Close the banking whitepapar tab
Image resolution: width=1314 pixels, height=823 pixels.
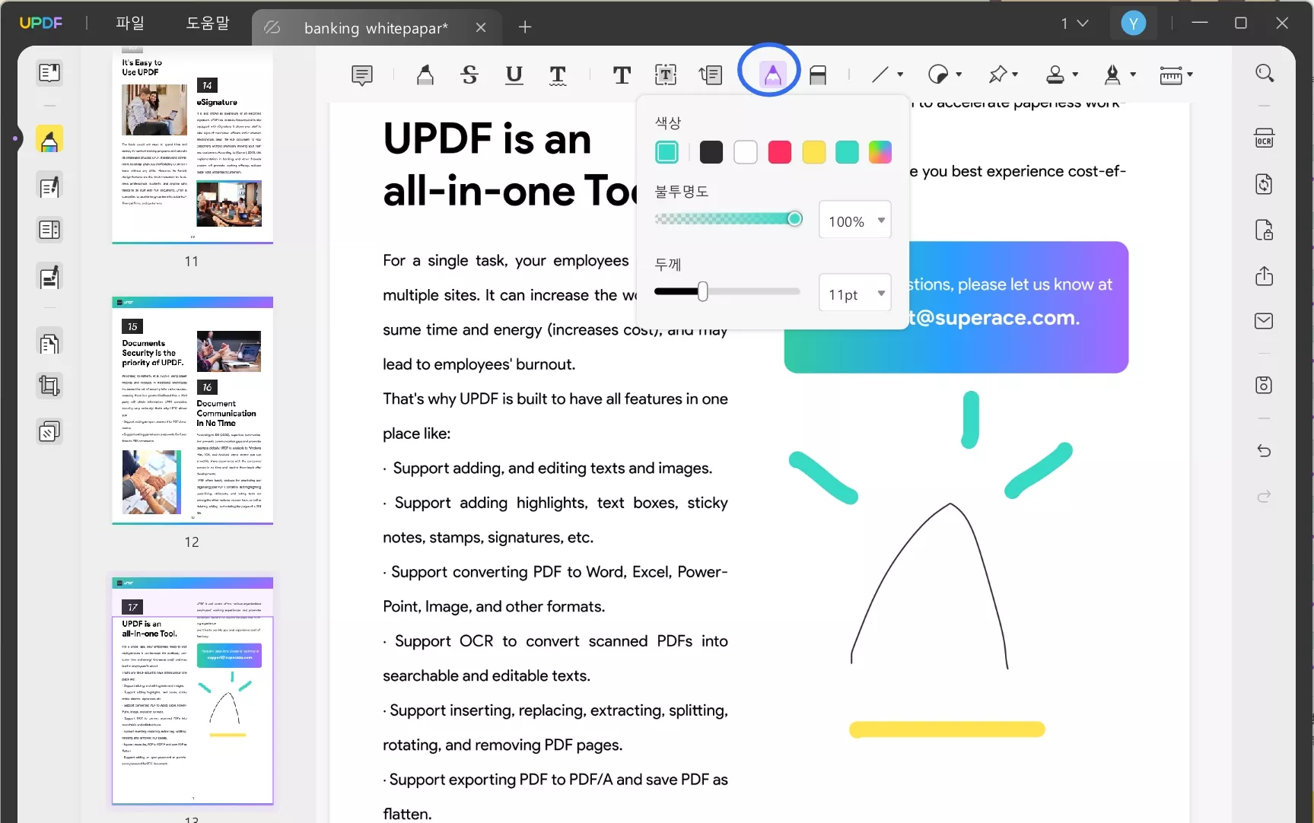point(481,27)
